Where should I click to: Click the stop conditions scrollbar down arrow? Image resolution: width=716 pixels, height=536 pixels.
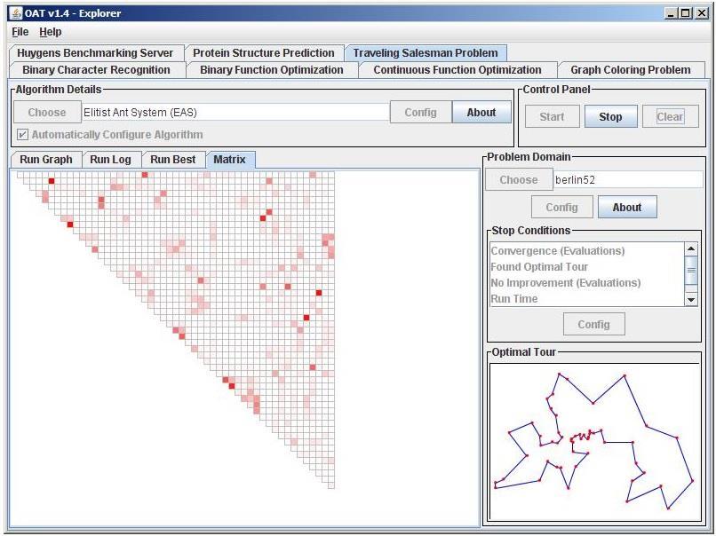[691, 299]
